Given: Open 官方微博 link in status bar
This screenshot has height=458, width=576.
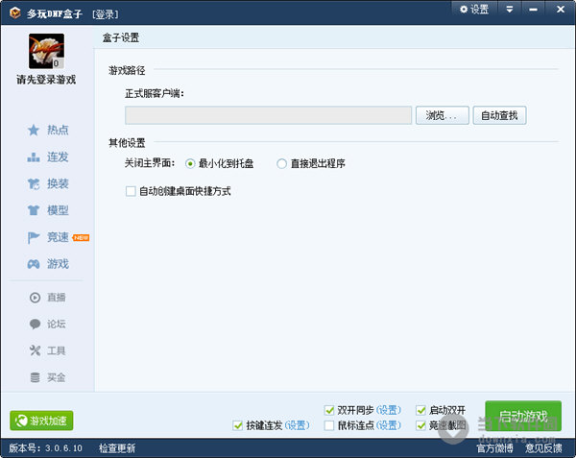Looking at the screenshot, I should pyautogui.click(x=494, y=448).
